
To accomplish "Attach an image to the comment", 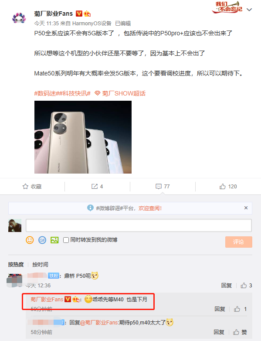I will coord(54,240).
